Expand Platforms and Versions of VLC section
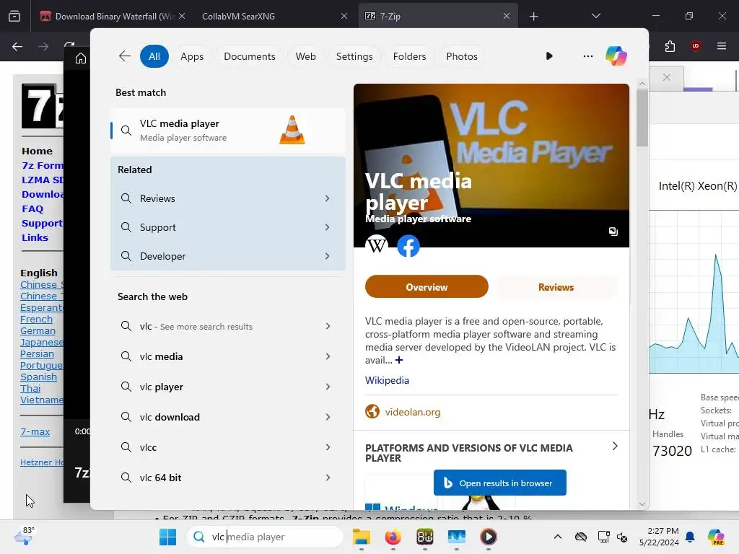 click(615, 446)
